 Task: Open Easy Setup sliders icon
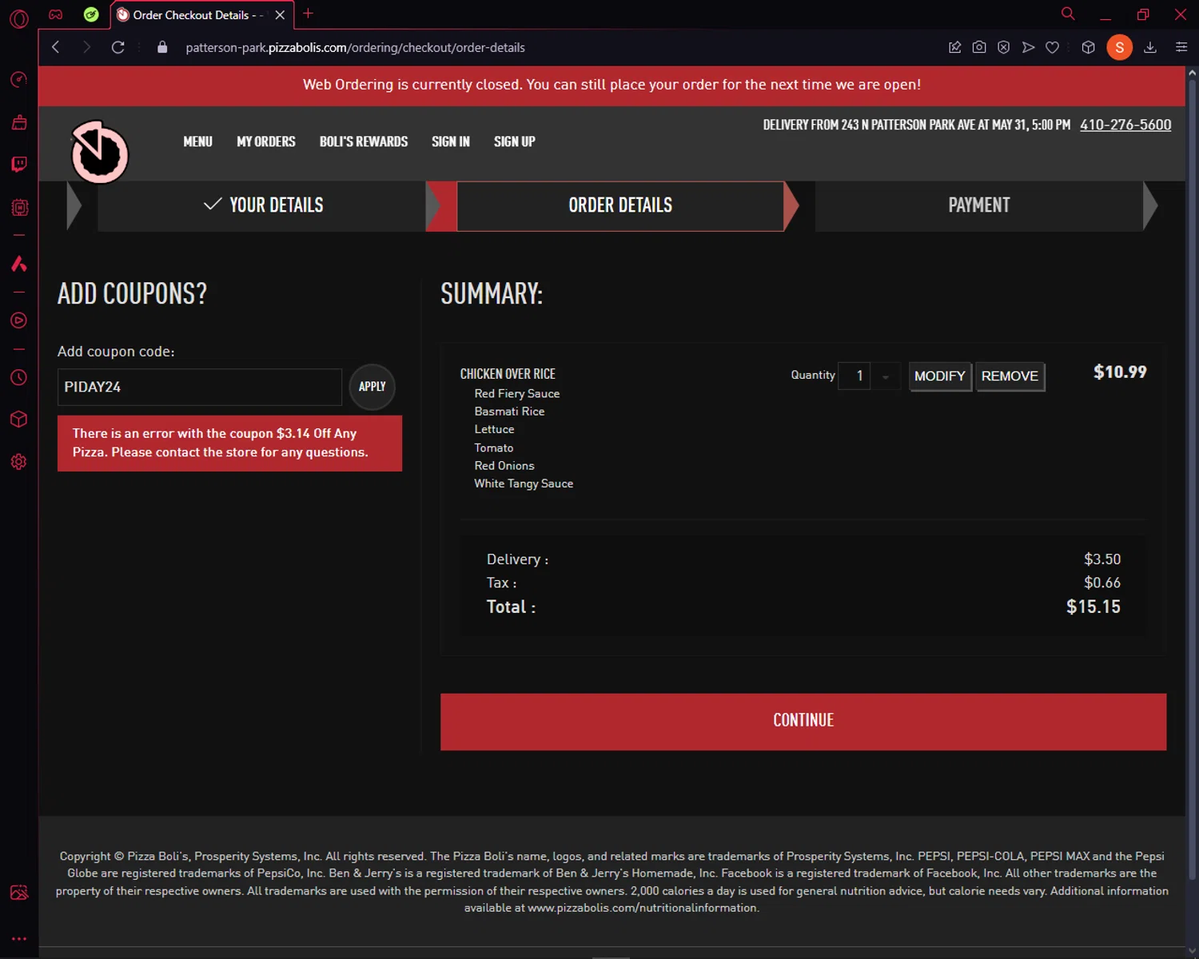pyautogui.click(x=1181, y=47)
